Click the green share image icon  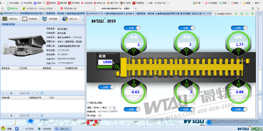tap(247, 14)
